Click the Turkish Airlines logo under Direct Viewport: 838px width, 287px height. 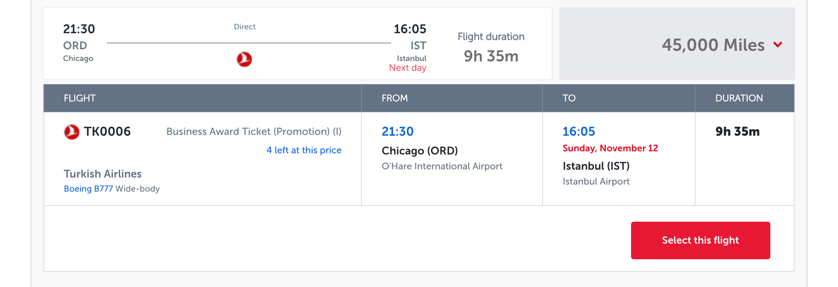[x=244, y=59]
